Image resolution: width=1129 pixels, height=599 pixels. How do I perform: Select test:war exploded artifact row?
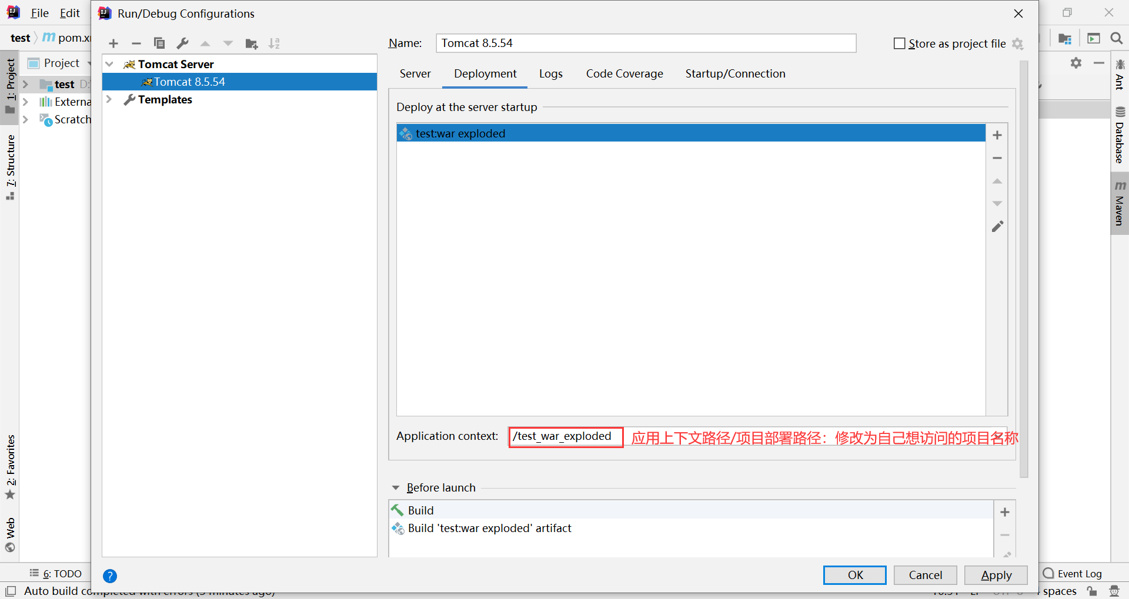[691, 133]
